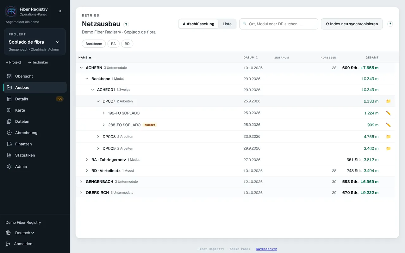Screen dimensions: 405x253
Task: Click the help icon beside the sync button
Action: pos(390,24)
